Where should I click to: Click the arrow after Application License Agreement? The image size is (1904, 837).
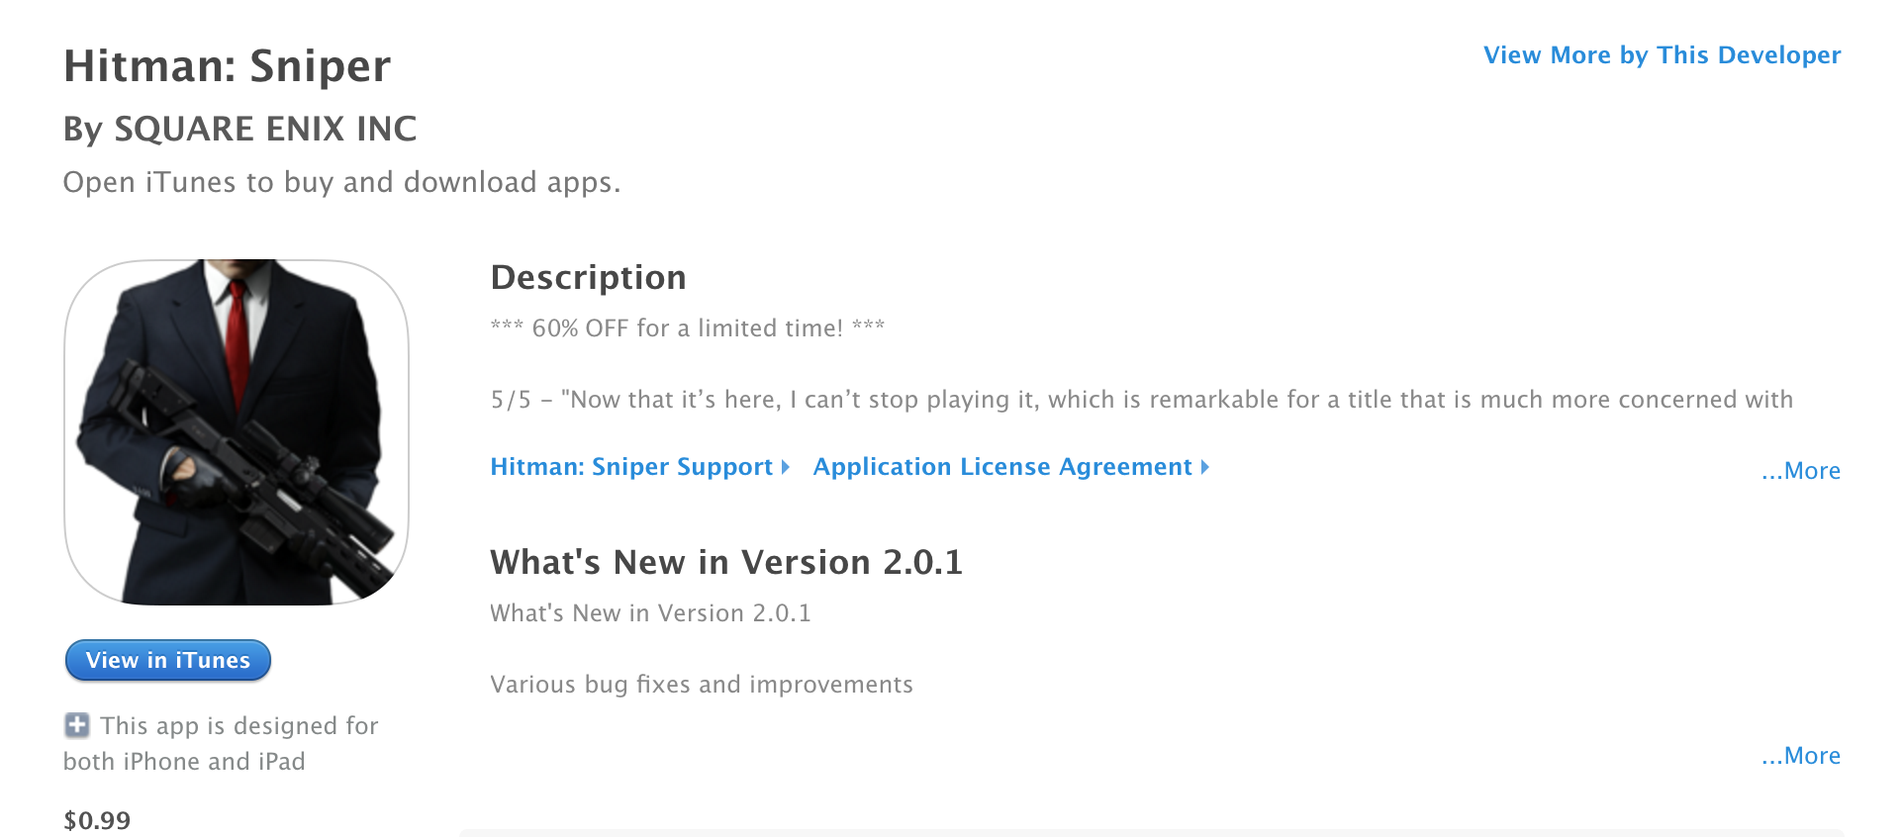tap(1205, 467)
